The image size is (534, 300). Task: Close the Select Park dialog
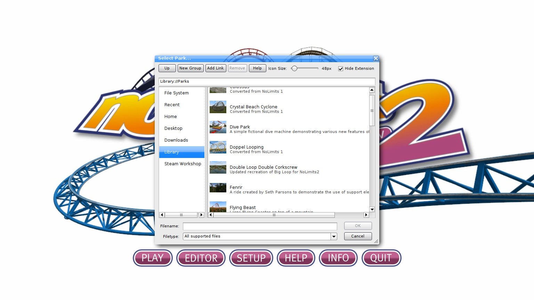(376, 58)
